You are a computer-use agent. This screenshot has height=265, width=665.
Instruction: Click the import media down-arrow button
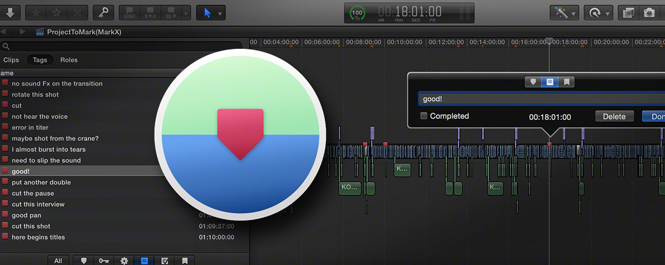pyautogui.click(x=11, y=12)
